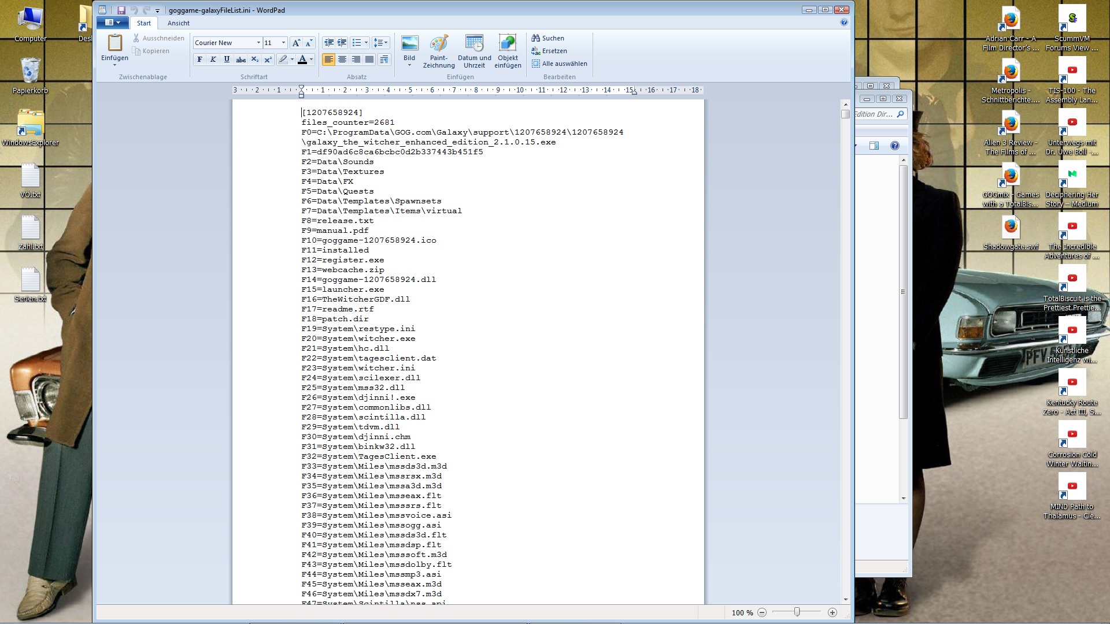Click the line 'files_counter=2681' in the document
The height and width of the screenshot is (624, 1110).
(x=348, y=122)
